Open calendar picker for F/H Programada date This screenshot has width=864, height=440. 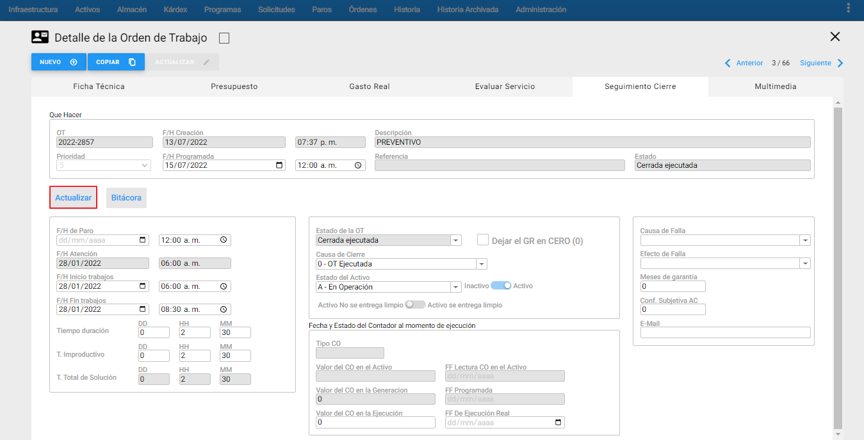coord(279,165)
